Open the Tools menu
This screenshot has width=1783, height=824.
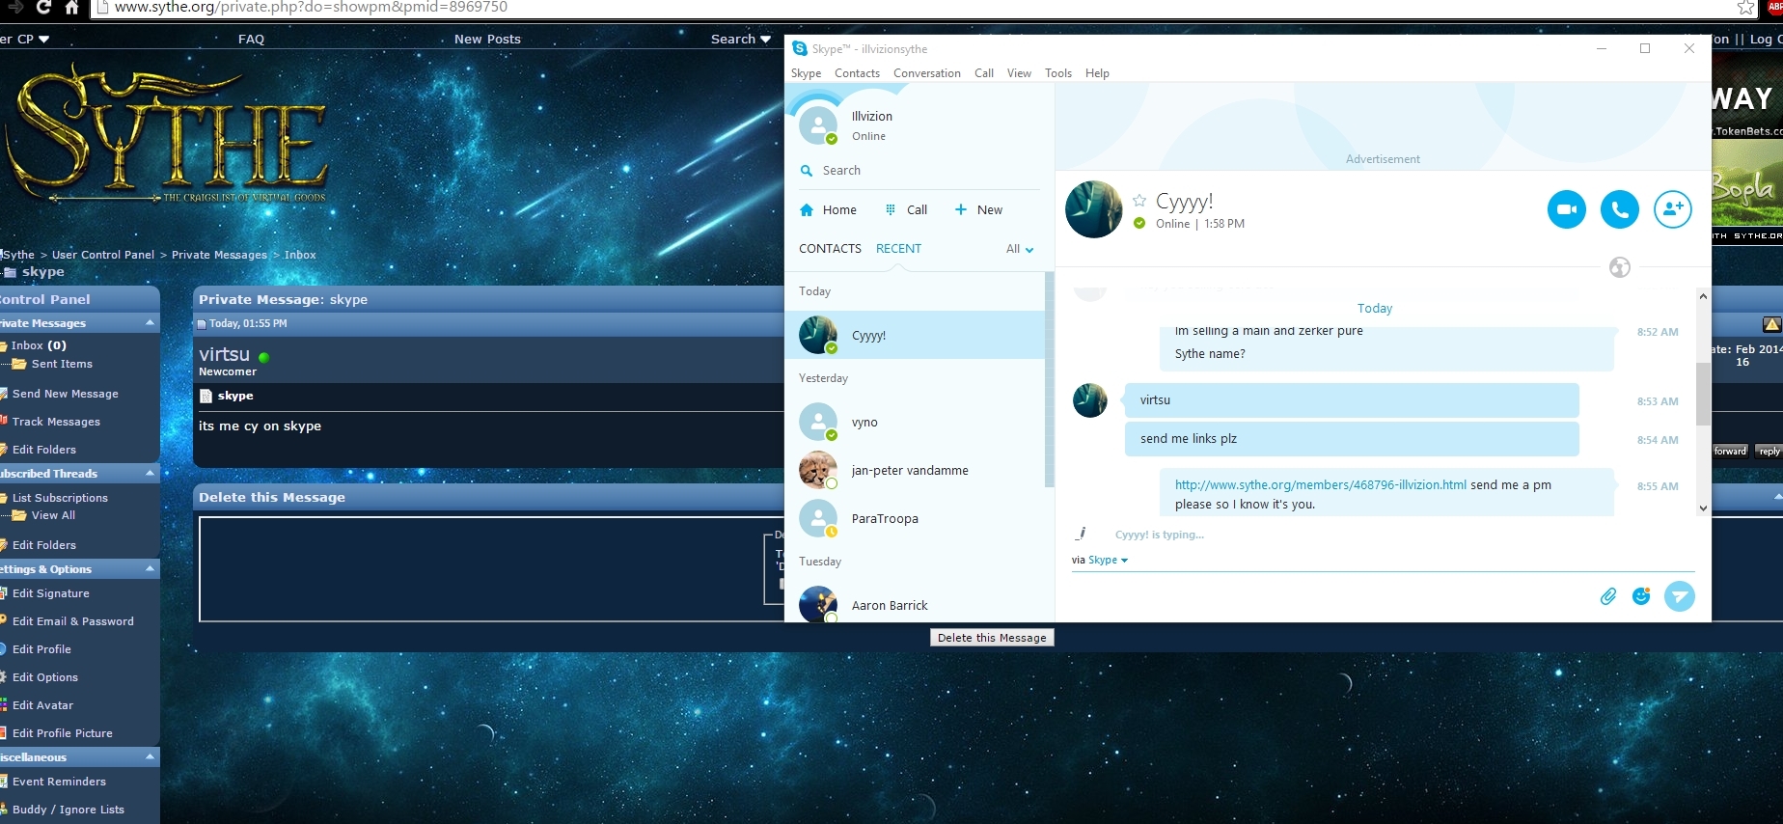coord(1057,73)
